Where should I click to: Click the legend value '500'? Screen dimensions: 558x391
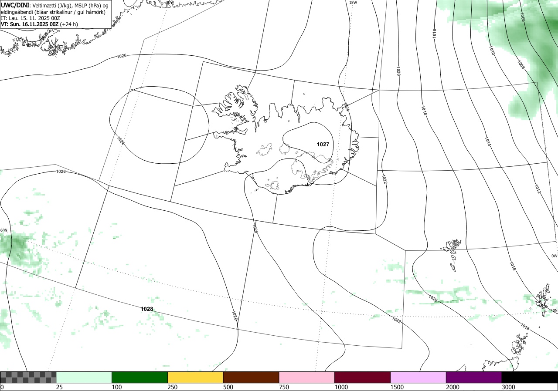228,387
